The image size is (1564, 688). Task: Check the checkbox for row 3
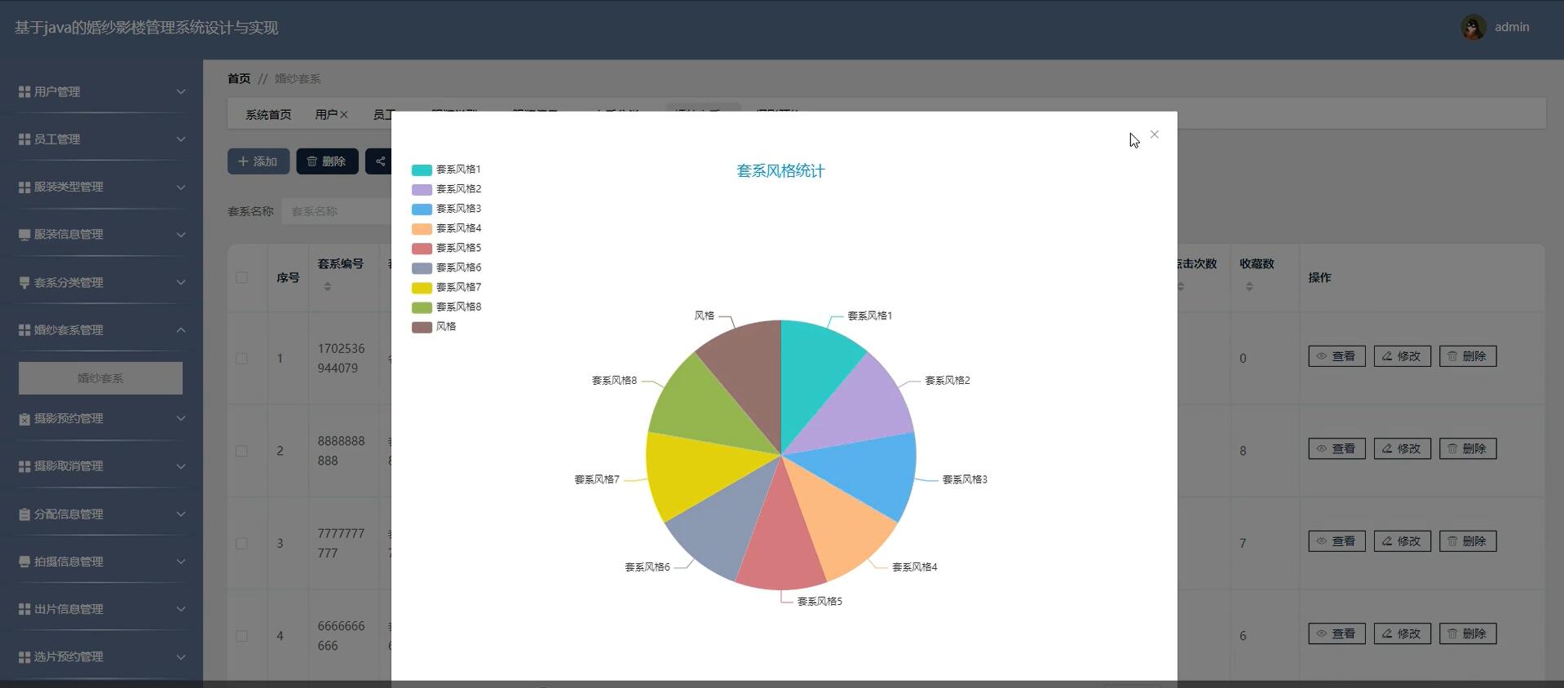pyautogui.click(x=241, y=544)
